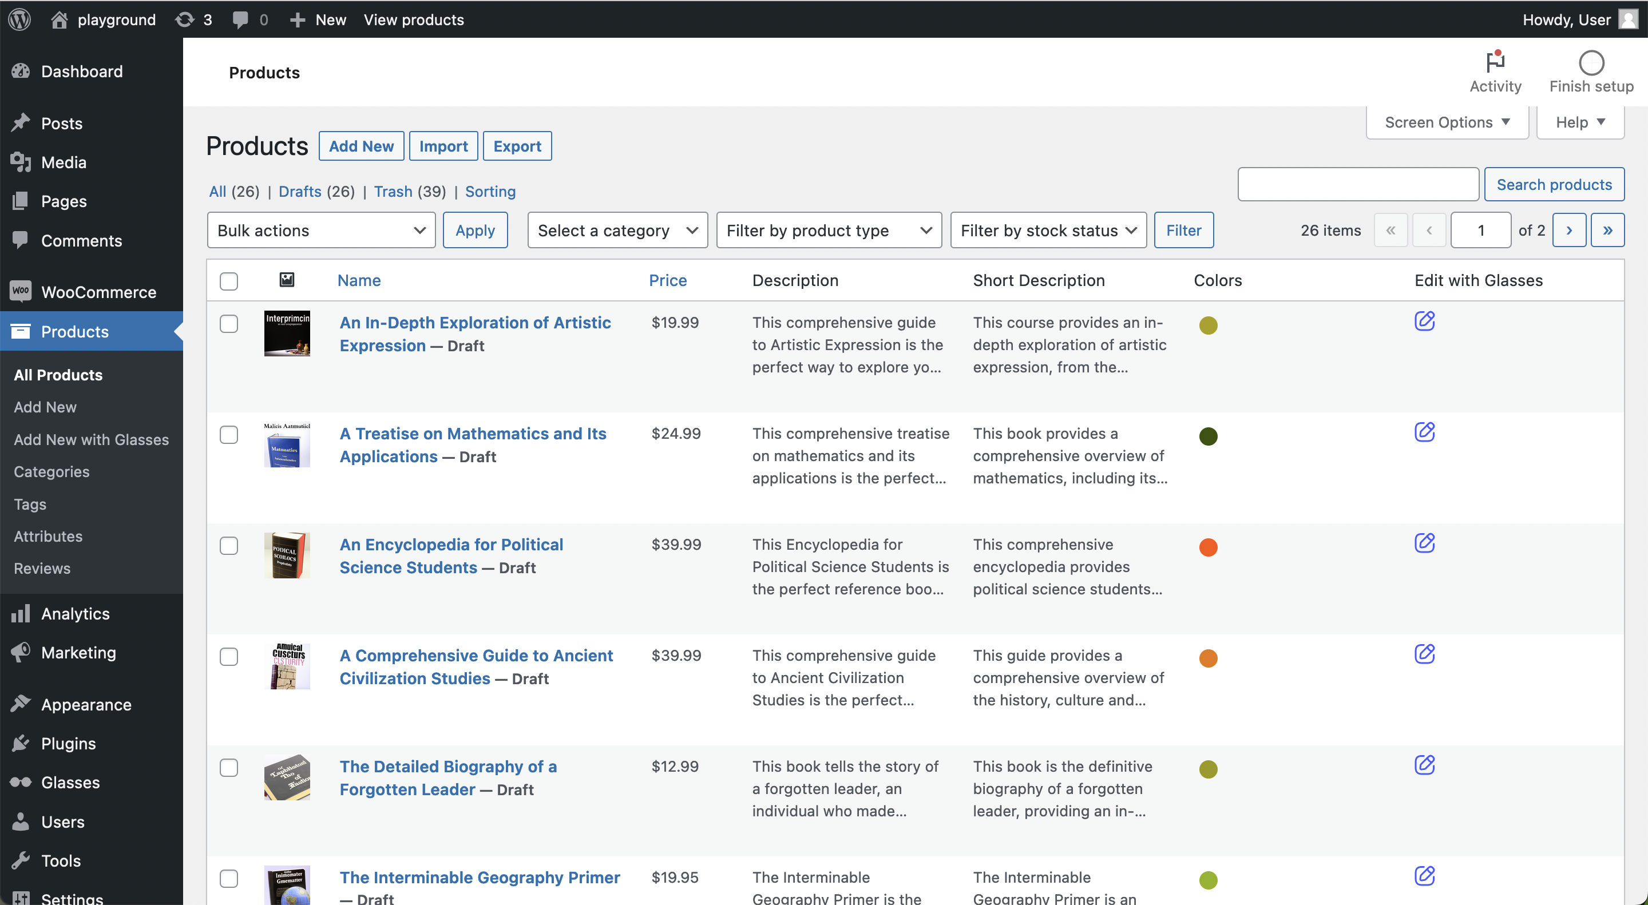Open the Filter by stock status dropdown

click(1048, 230)
